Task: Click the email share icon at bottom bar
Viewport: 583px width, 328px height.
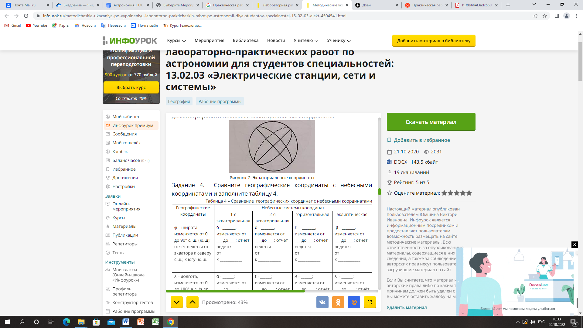Action: click(353, 302)
